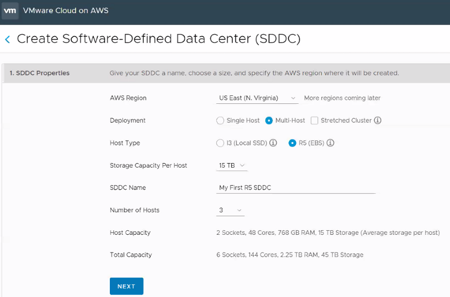Click the 'More regions coming later' note

342,98
